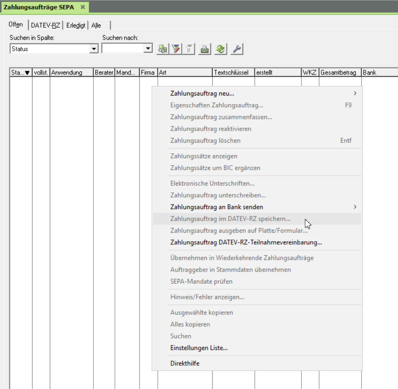Click Zahlungsauftrag im DATEV-RZ speichern... entry
The image size is (398, 389).
[x=257, y=218]
